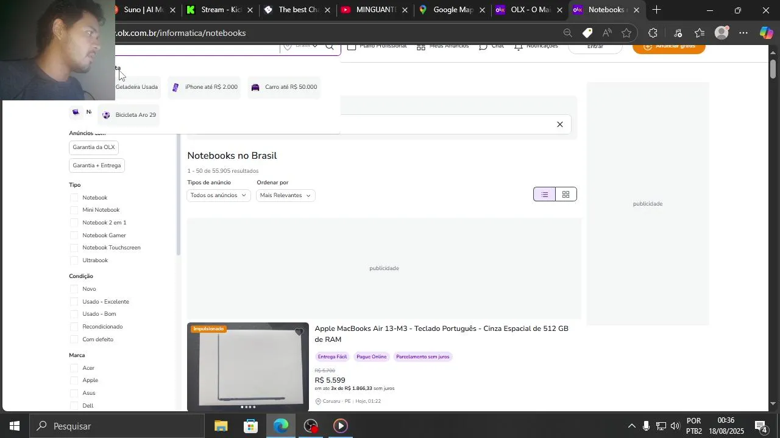
Task: Switch to list view layout
Action: point(545,194)
